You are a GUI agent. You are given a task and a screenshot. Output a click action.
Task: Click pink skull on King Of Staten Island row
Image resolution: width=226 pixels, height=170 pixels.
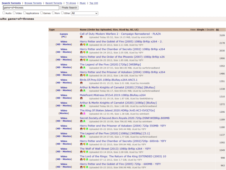(x=84, y=114)
